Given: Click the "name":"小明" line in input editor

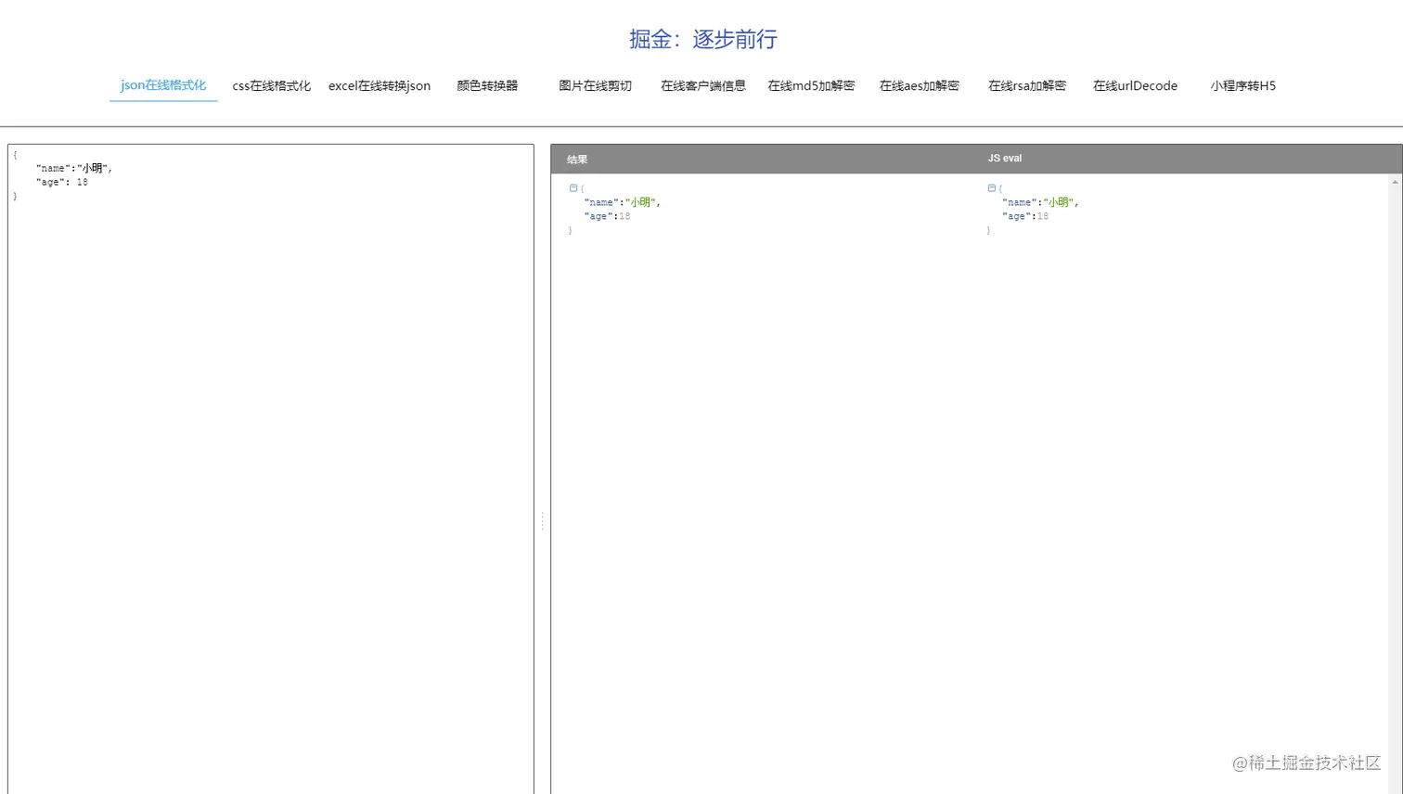Looking at the screenshot, I should (x=74, y=169).
